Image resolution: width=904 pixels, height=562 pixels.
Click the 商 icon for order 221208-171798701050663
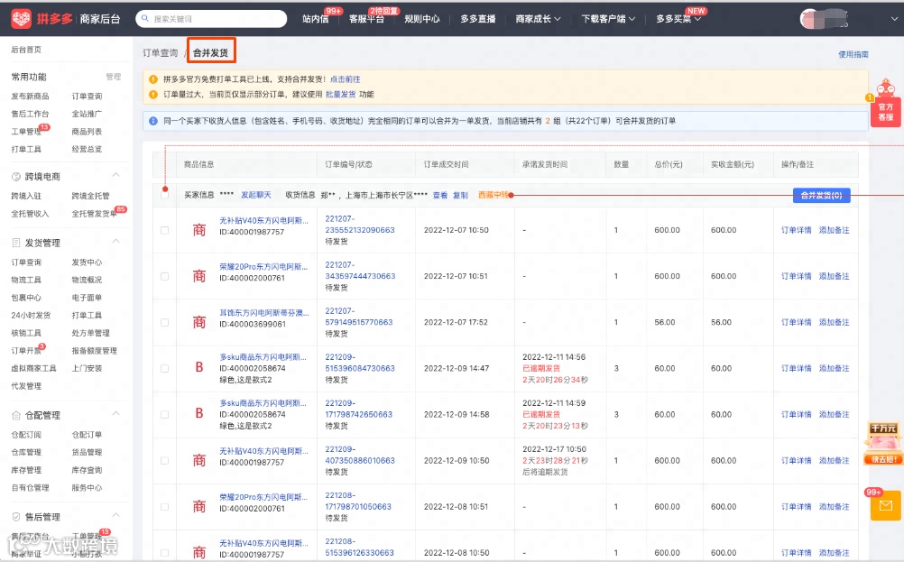coord(198,507)
